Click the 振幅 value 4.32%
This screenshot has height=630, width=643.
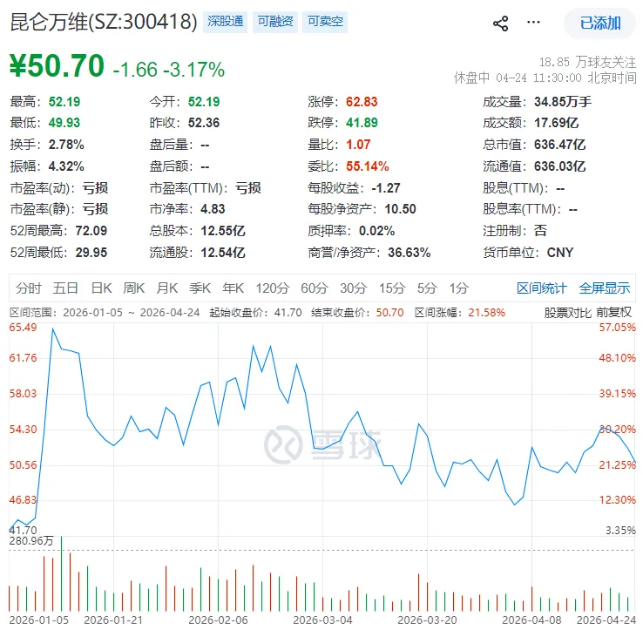[x=66, y=166]
